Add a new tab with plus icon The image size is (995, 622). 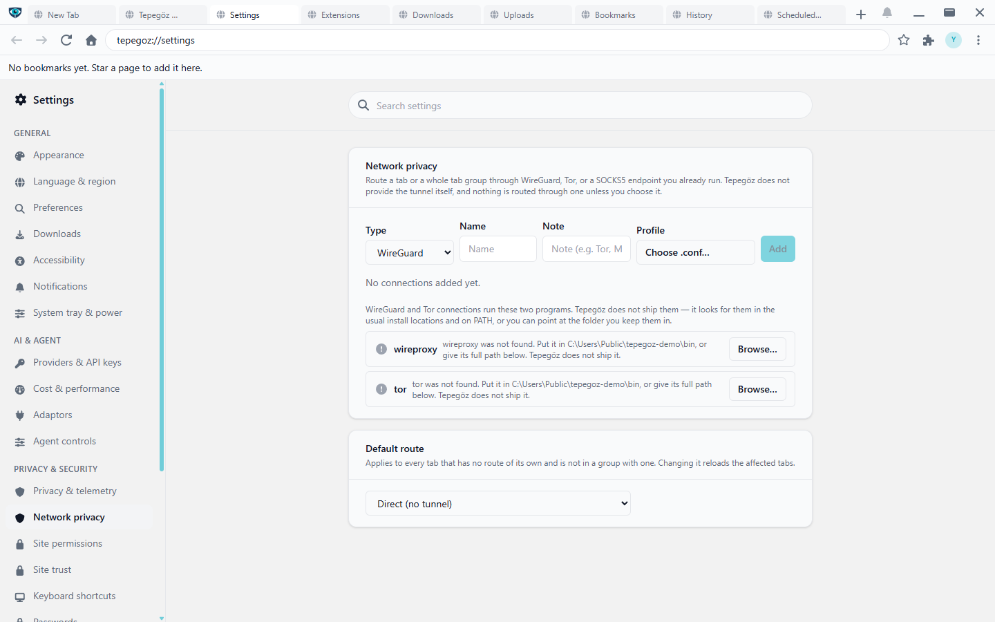click(x=861, y=15)
